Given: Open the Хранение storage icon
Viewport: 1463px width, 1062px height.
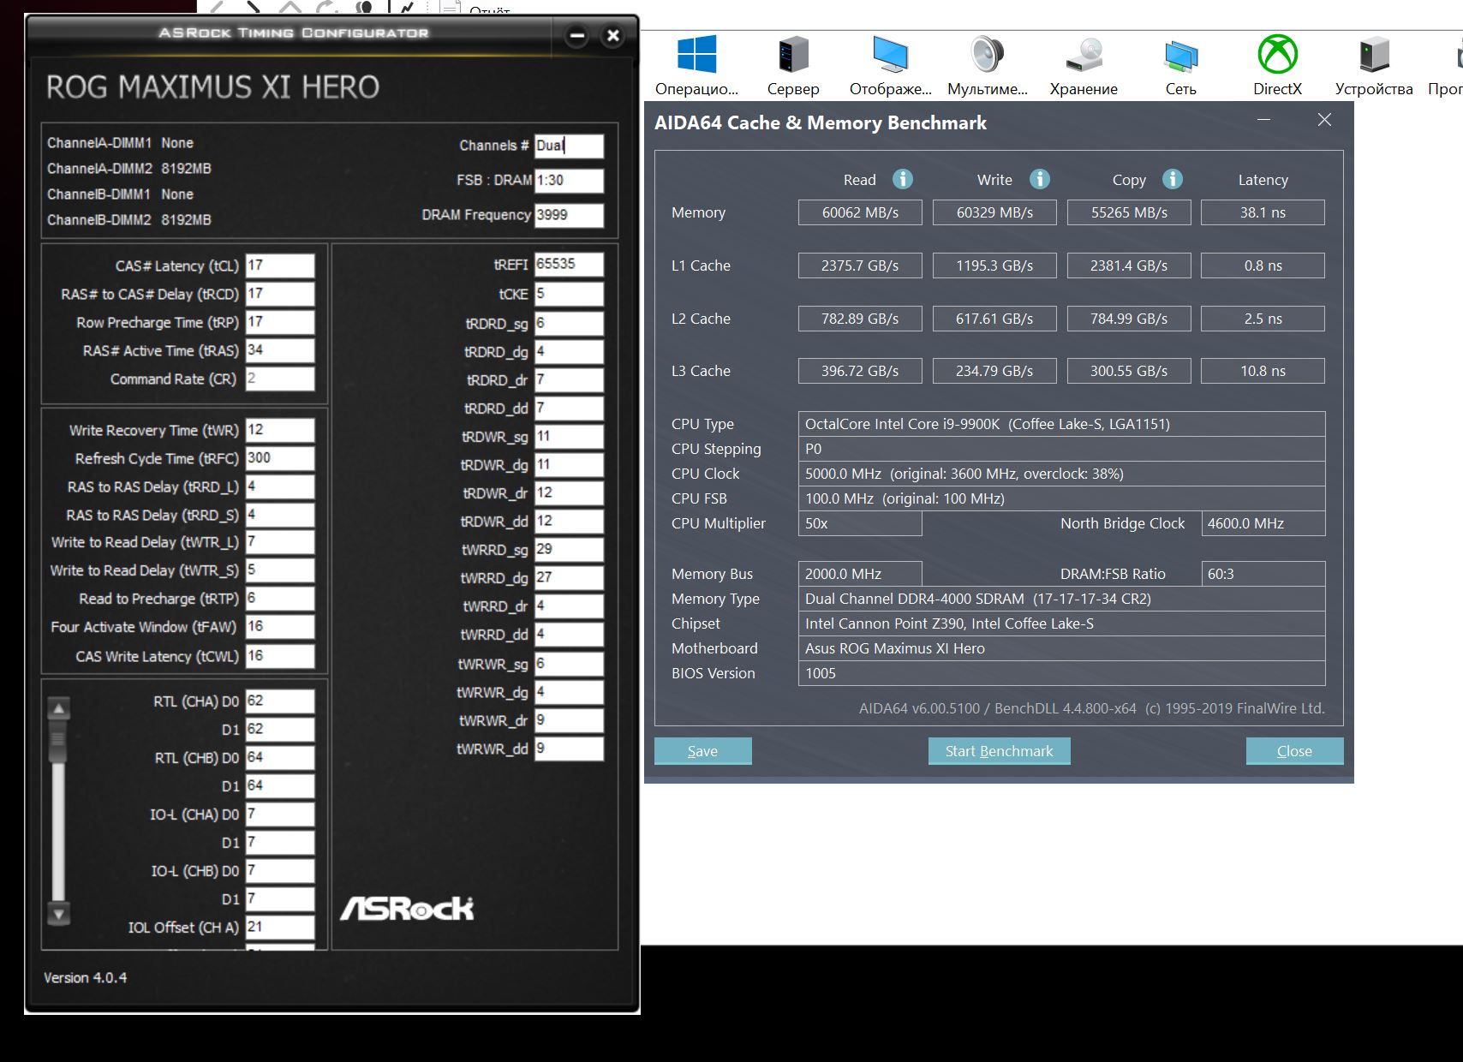Looking at the screenshot, I should tap(1084, 55).
